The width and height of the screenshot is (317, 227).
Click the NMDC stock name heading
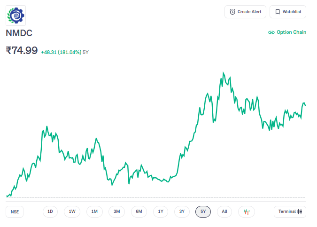19,33
